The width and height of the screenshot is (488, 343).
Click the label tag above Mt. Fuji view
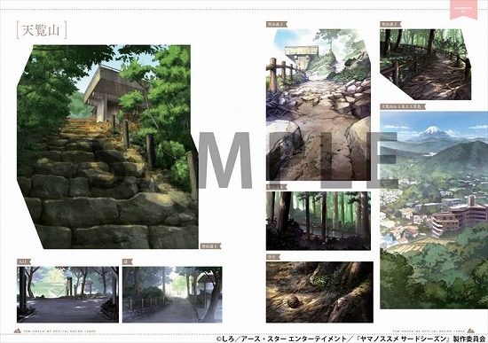(403, 106)
